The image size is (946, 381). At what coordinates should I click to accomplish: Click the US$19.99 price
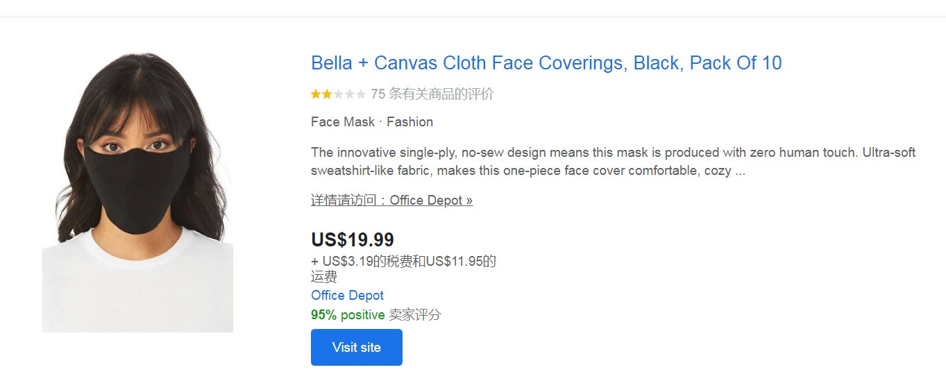353,240
